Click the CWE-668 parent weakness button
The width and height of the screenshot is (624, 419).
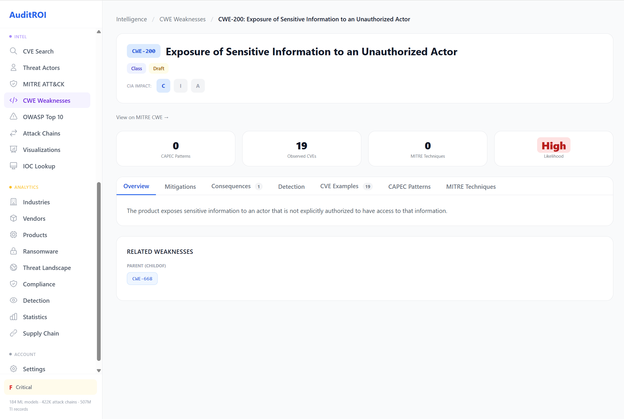[x=142, y=278]
